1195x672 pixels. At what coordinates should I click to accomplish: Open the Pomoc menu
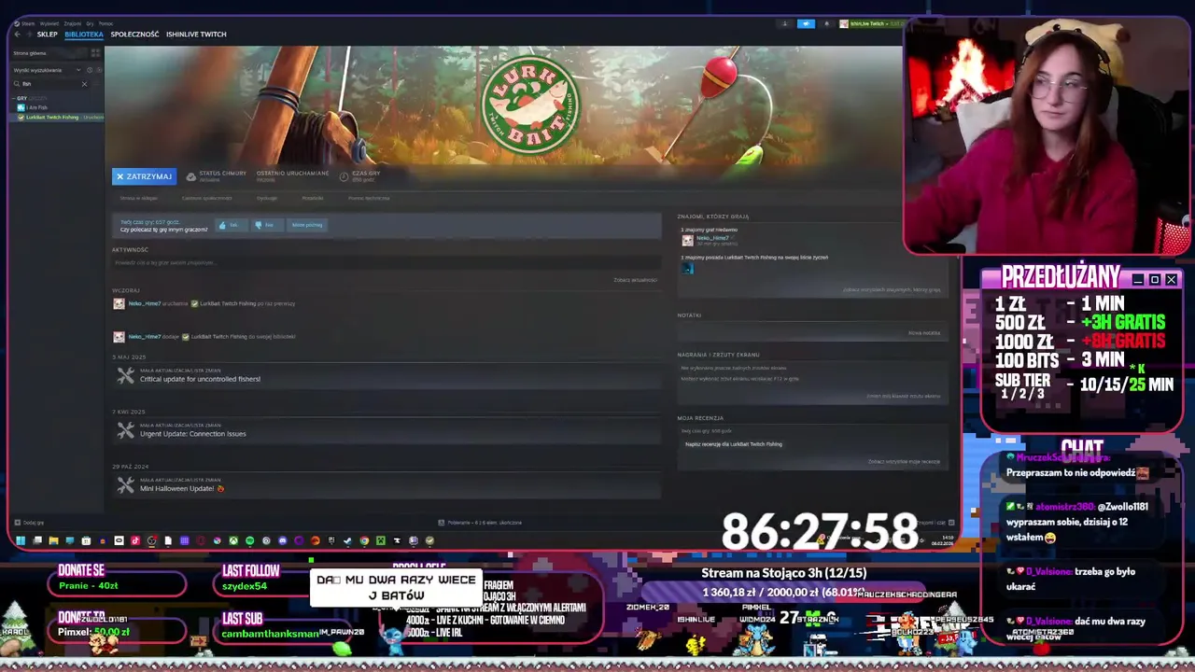click(105, 23)
